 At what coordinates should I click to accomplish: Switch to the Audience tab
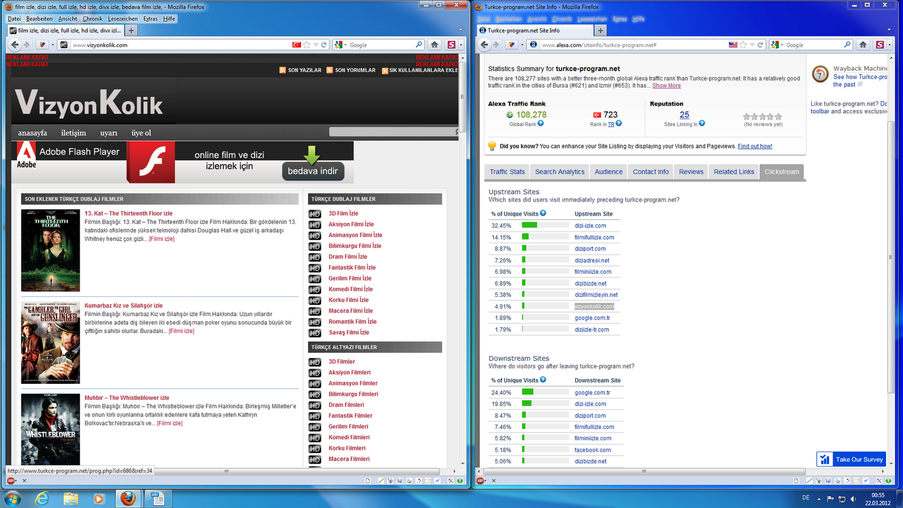coord(608,172)
